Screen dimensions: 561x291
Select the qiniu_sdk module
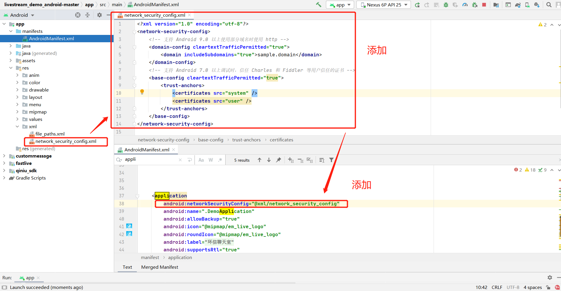point(26,170)
